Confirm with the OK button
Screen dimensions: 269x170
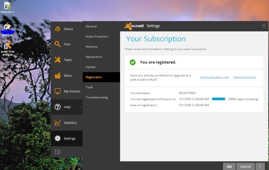click(229, 166)
